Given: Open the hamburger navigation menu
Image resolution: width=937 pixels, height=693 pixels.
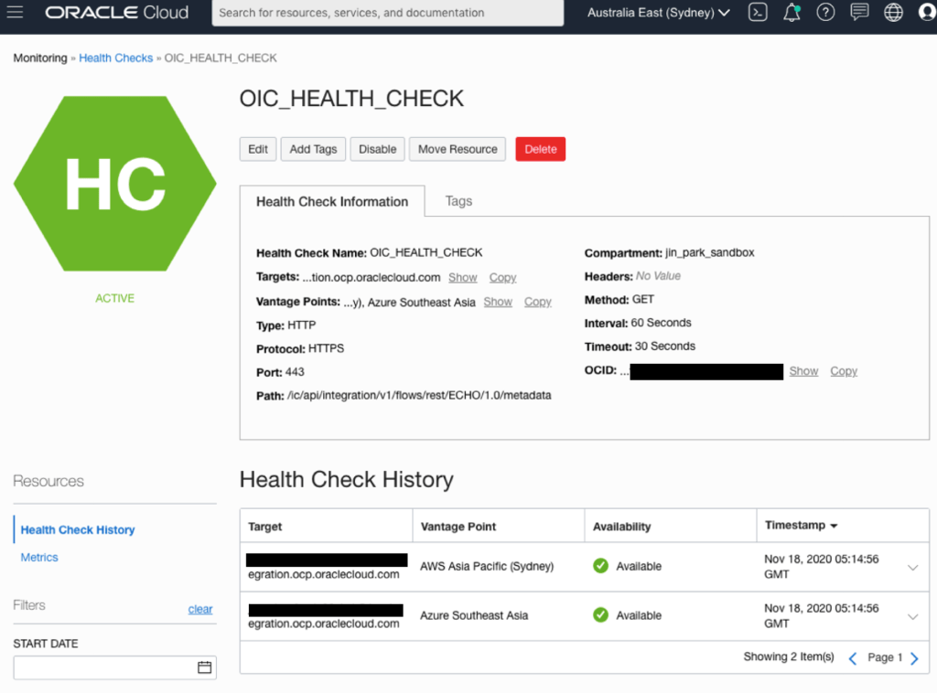Looking at the screenshot, I should 16,13.
